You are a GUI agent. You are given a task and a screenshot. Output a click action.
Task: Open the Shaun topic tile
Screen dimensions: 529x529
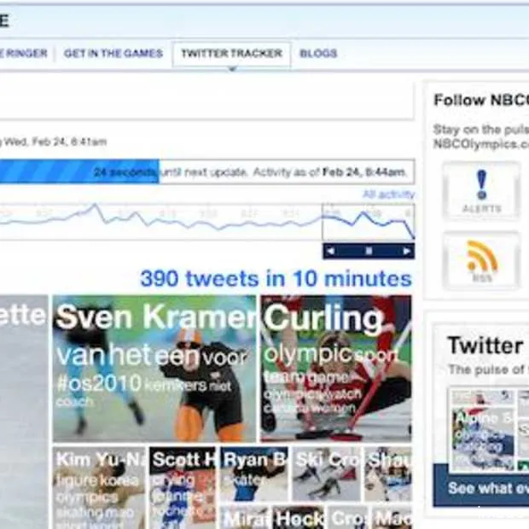[388, 474]
